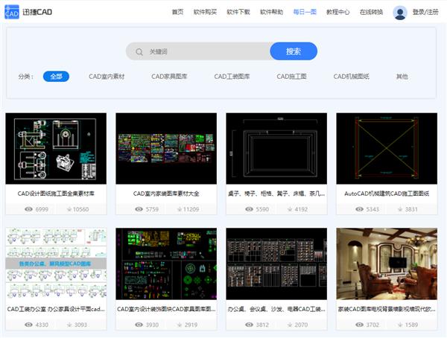The width and height of the screenshot is (447, 338).
Task: Click title CAD室内家装图库素材大全
Action: click(x=166, y=194)
